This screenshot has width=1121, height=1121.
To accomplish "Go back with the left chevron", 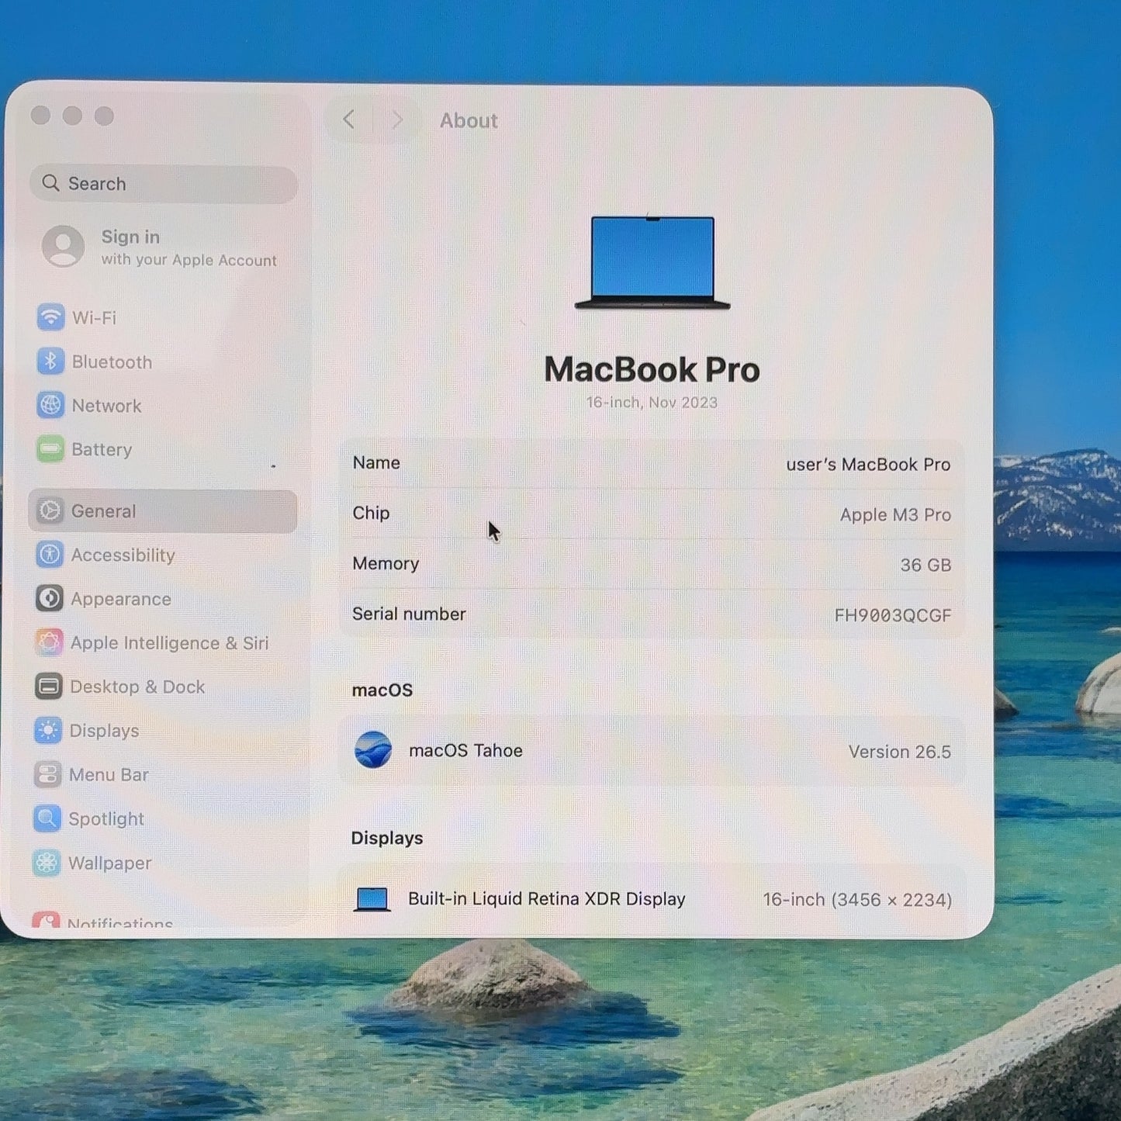I will pos(349,119).
